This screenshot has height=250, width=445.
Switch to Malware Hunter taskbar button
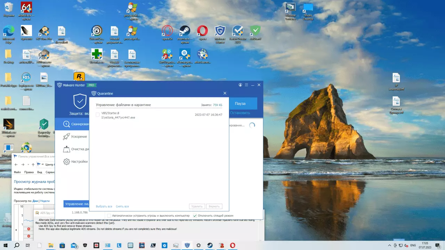(187, 245)
